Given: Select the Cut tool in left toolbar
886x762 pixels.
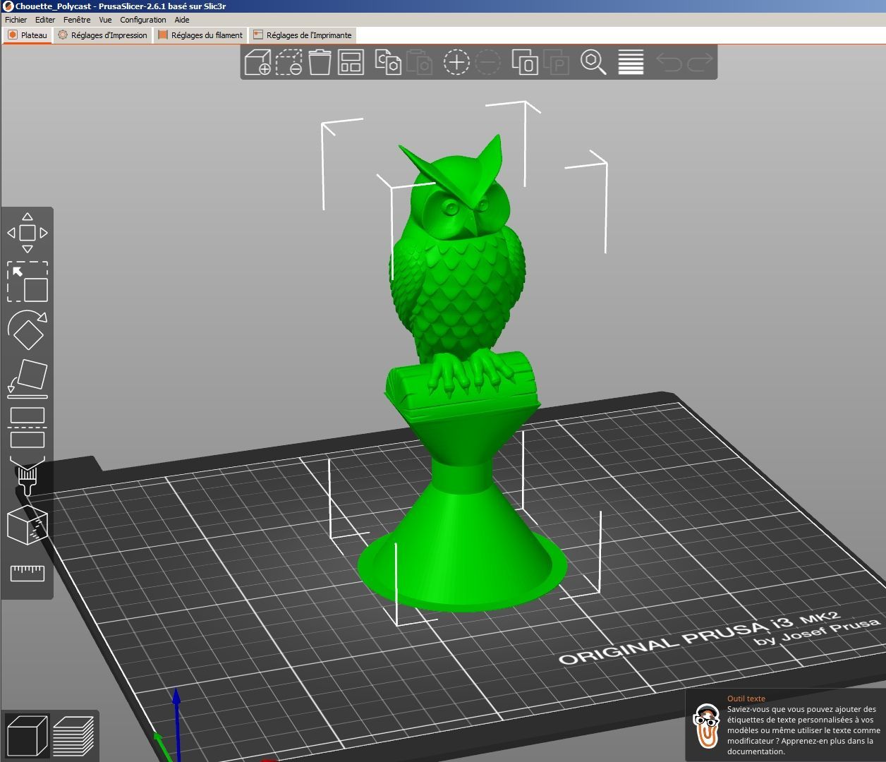Looking at the screenshot, I should coord(28,428).
